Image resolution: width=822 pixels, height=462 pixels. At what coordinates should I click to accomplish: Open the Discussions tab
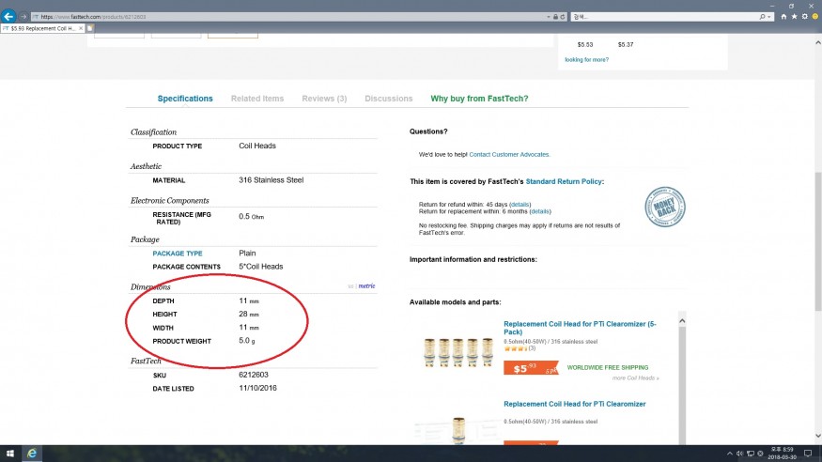tap(388, 99)
